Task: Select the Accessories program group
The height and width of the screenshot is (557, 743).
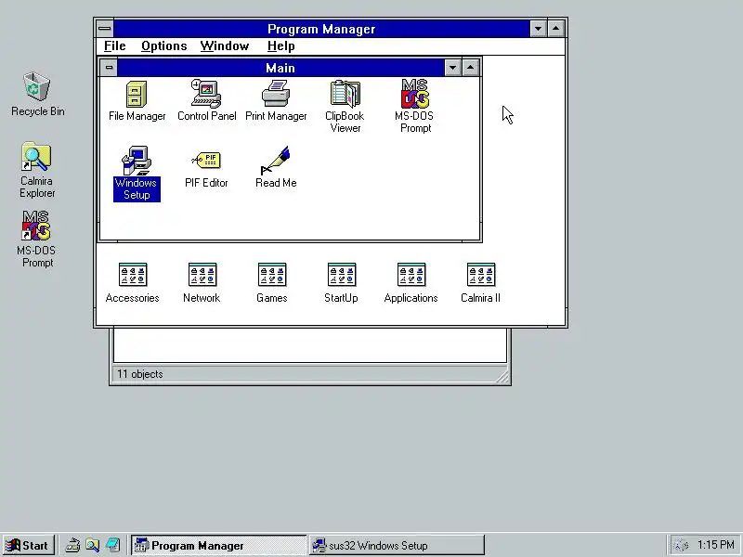Action: tap(133, 283)
